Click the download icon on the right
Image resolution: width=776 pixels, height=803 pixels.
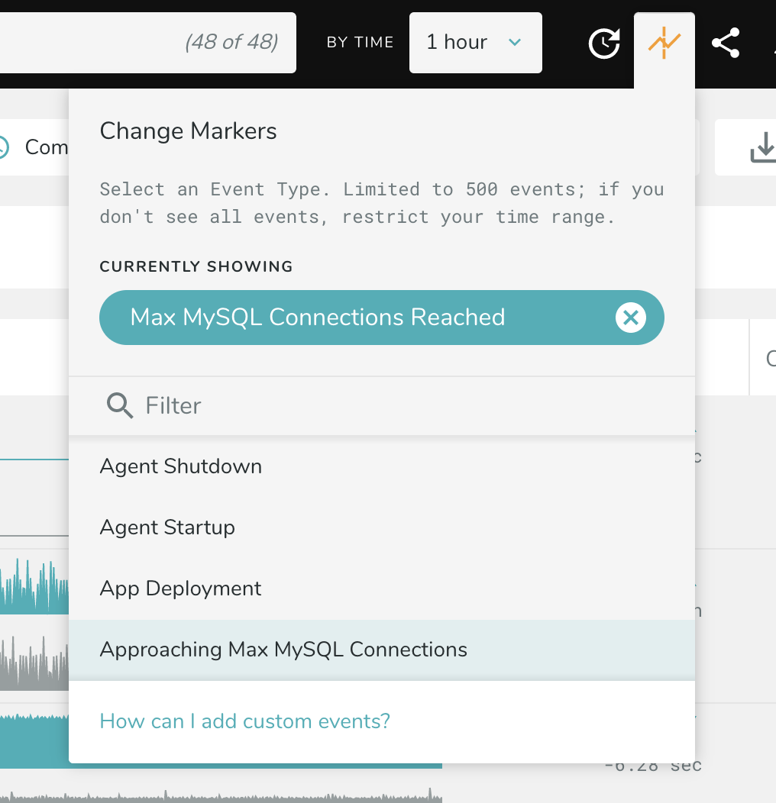[763, 147]
